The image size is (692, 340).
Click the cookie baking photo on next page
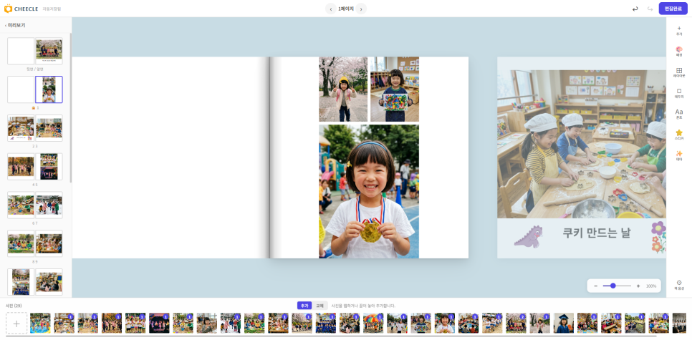click(x=582, y=144)
